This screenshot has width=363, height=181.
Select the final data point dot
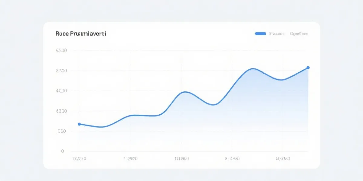pyautogui.click(x=308, y=68)
